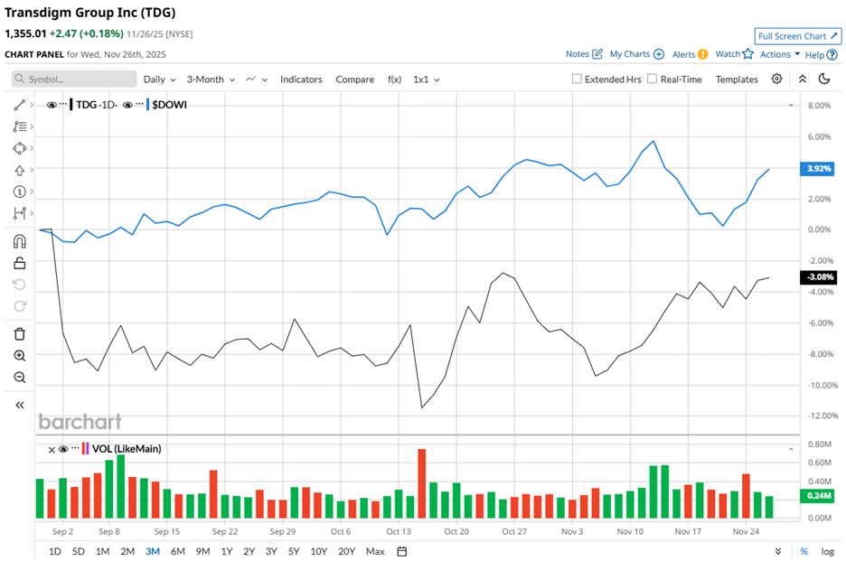Click the lock drawings icon
The image size is (846, 571).
[19, 263]
